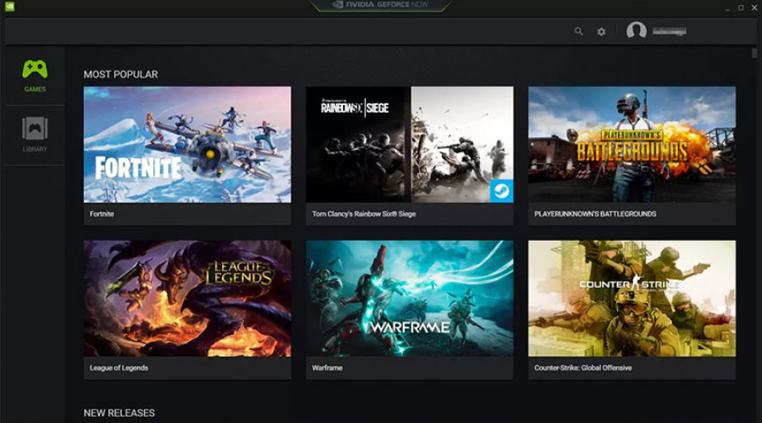Maximize the GeForce NOW window
The image size is (762, 423).
(x=741, y=8)
